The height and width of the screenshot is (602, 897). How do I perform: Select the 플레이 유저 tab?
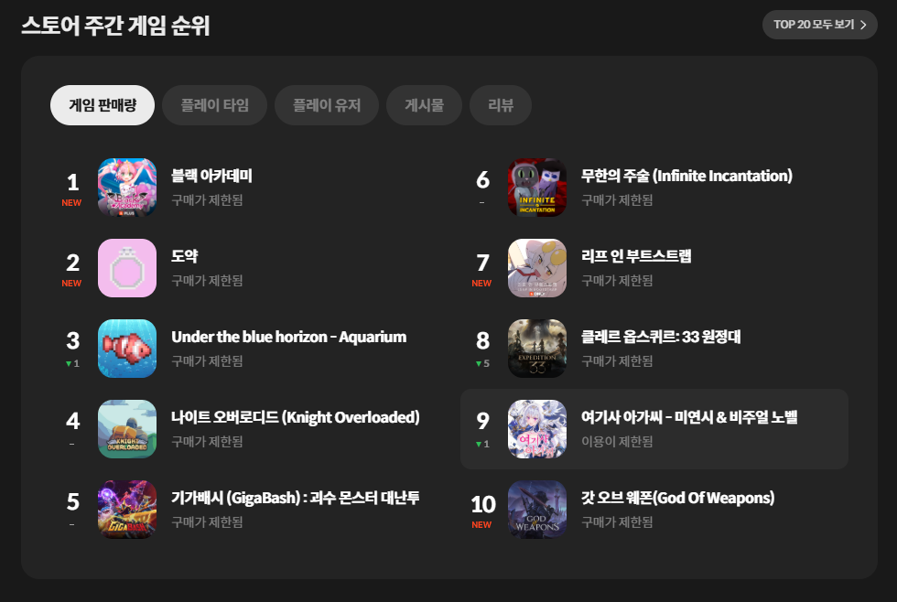click(x=327, y=105)
